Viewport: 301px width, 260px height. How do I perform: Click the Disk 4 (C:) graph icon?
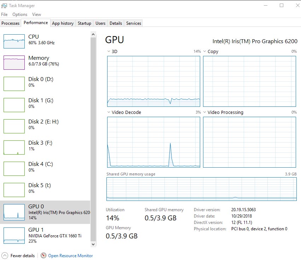(x=14, y=169)
